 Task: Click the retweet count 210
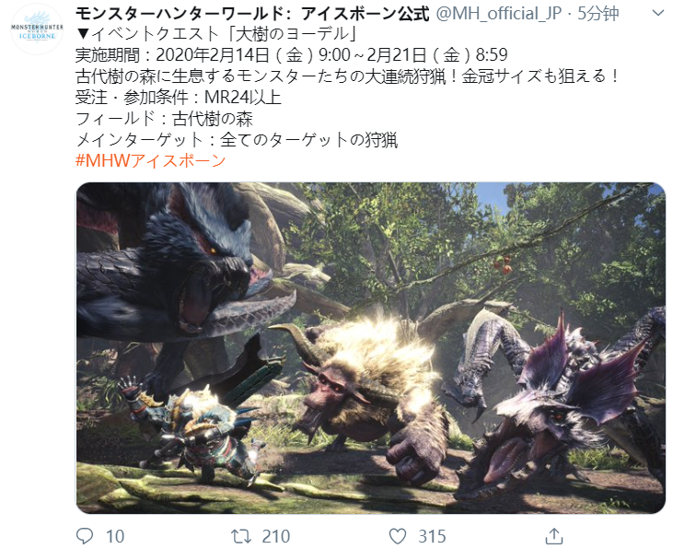click(x=276, y=536)
